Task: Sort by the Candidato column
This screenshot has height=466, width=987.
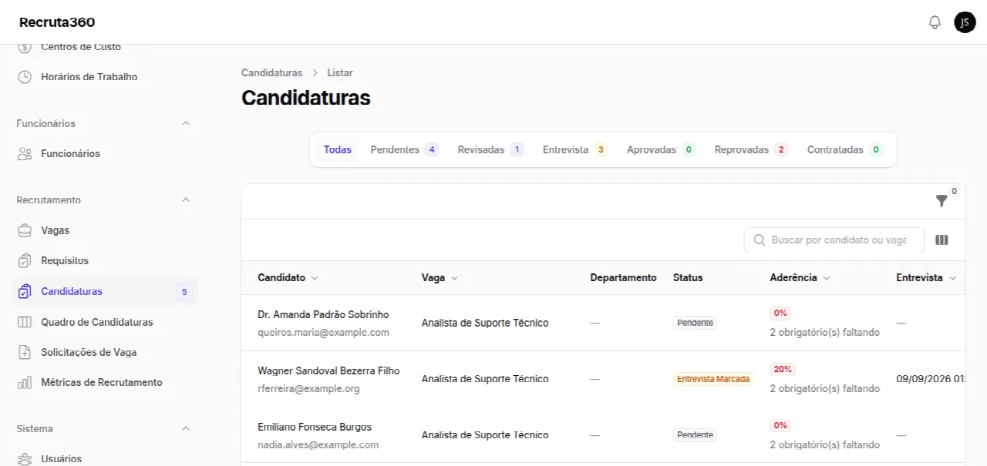Action: coord(288,278)
